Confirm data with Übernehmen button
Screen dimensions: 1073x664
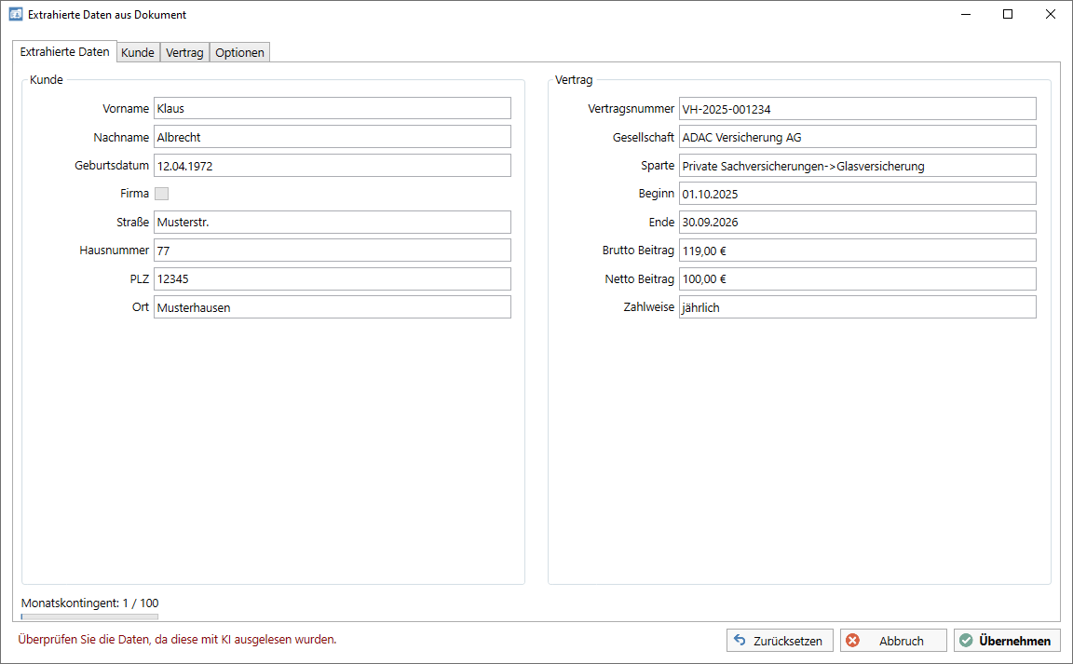1006,641
